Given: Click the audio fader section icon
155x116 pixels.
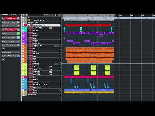Looking at the screenshot, I should point(18,45).
